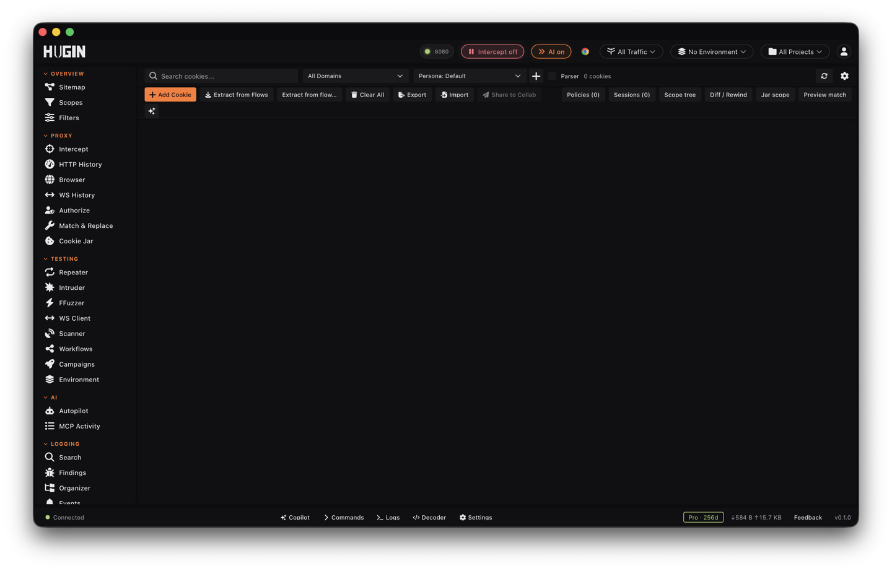Image resolution: width=892 pixels, height=571 pixels.
Task: Open Autopilot in the AI section
Action: click(x=73, y=411)
